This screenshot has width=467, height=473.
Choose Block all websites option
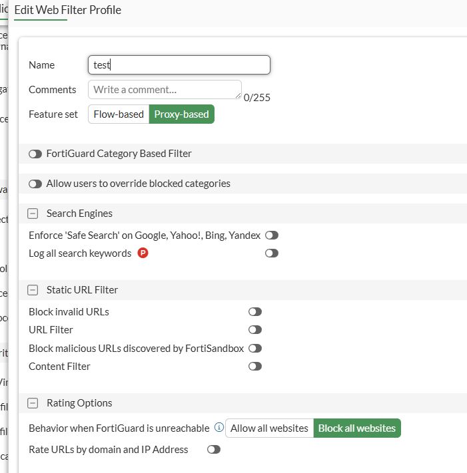[x=357, y=428]
